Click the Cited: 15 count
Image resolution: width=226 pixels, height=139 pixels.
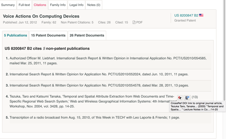pos(122,22)
